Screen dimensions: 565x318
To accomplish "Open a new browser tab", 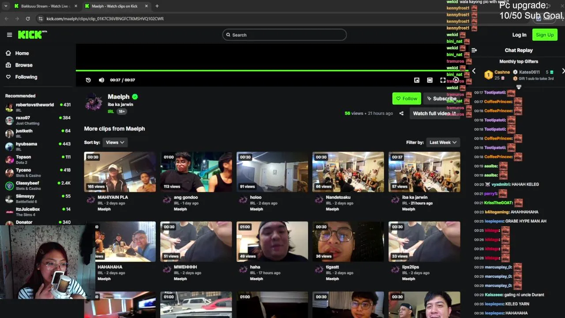I will [x=157, y=6].
